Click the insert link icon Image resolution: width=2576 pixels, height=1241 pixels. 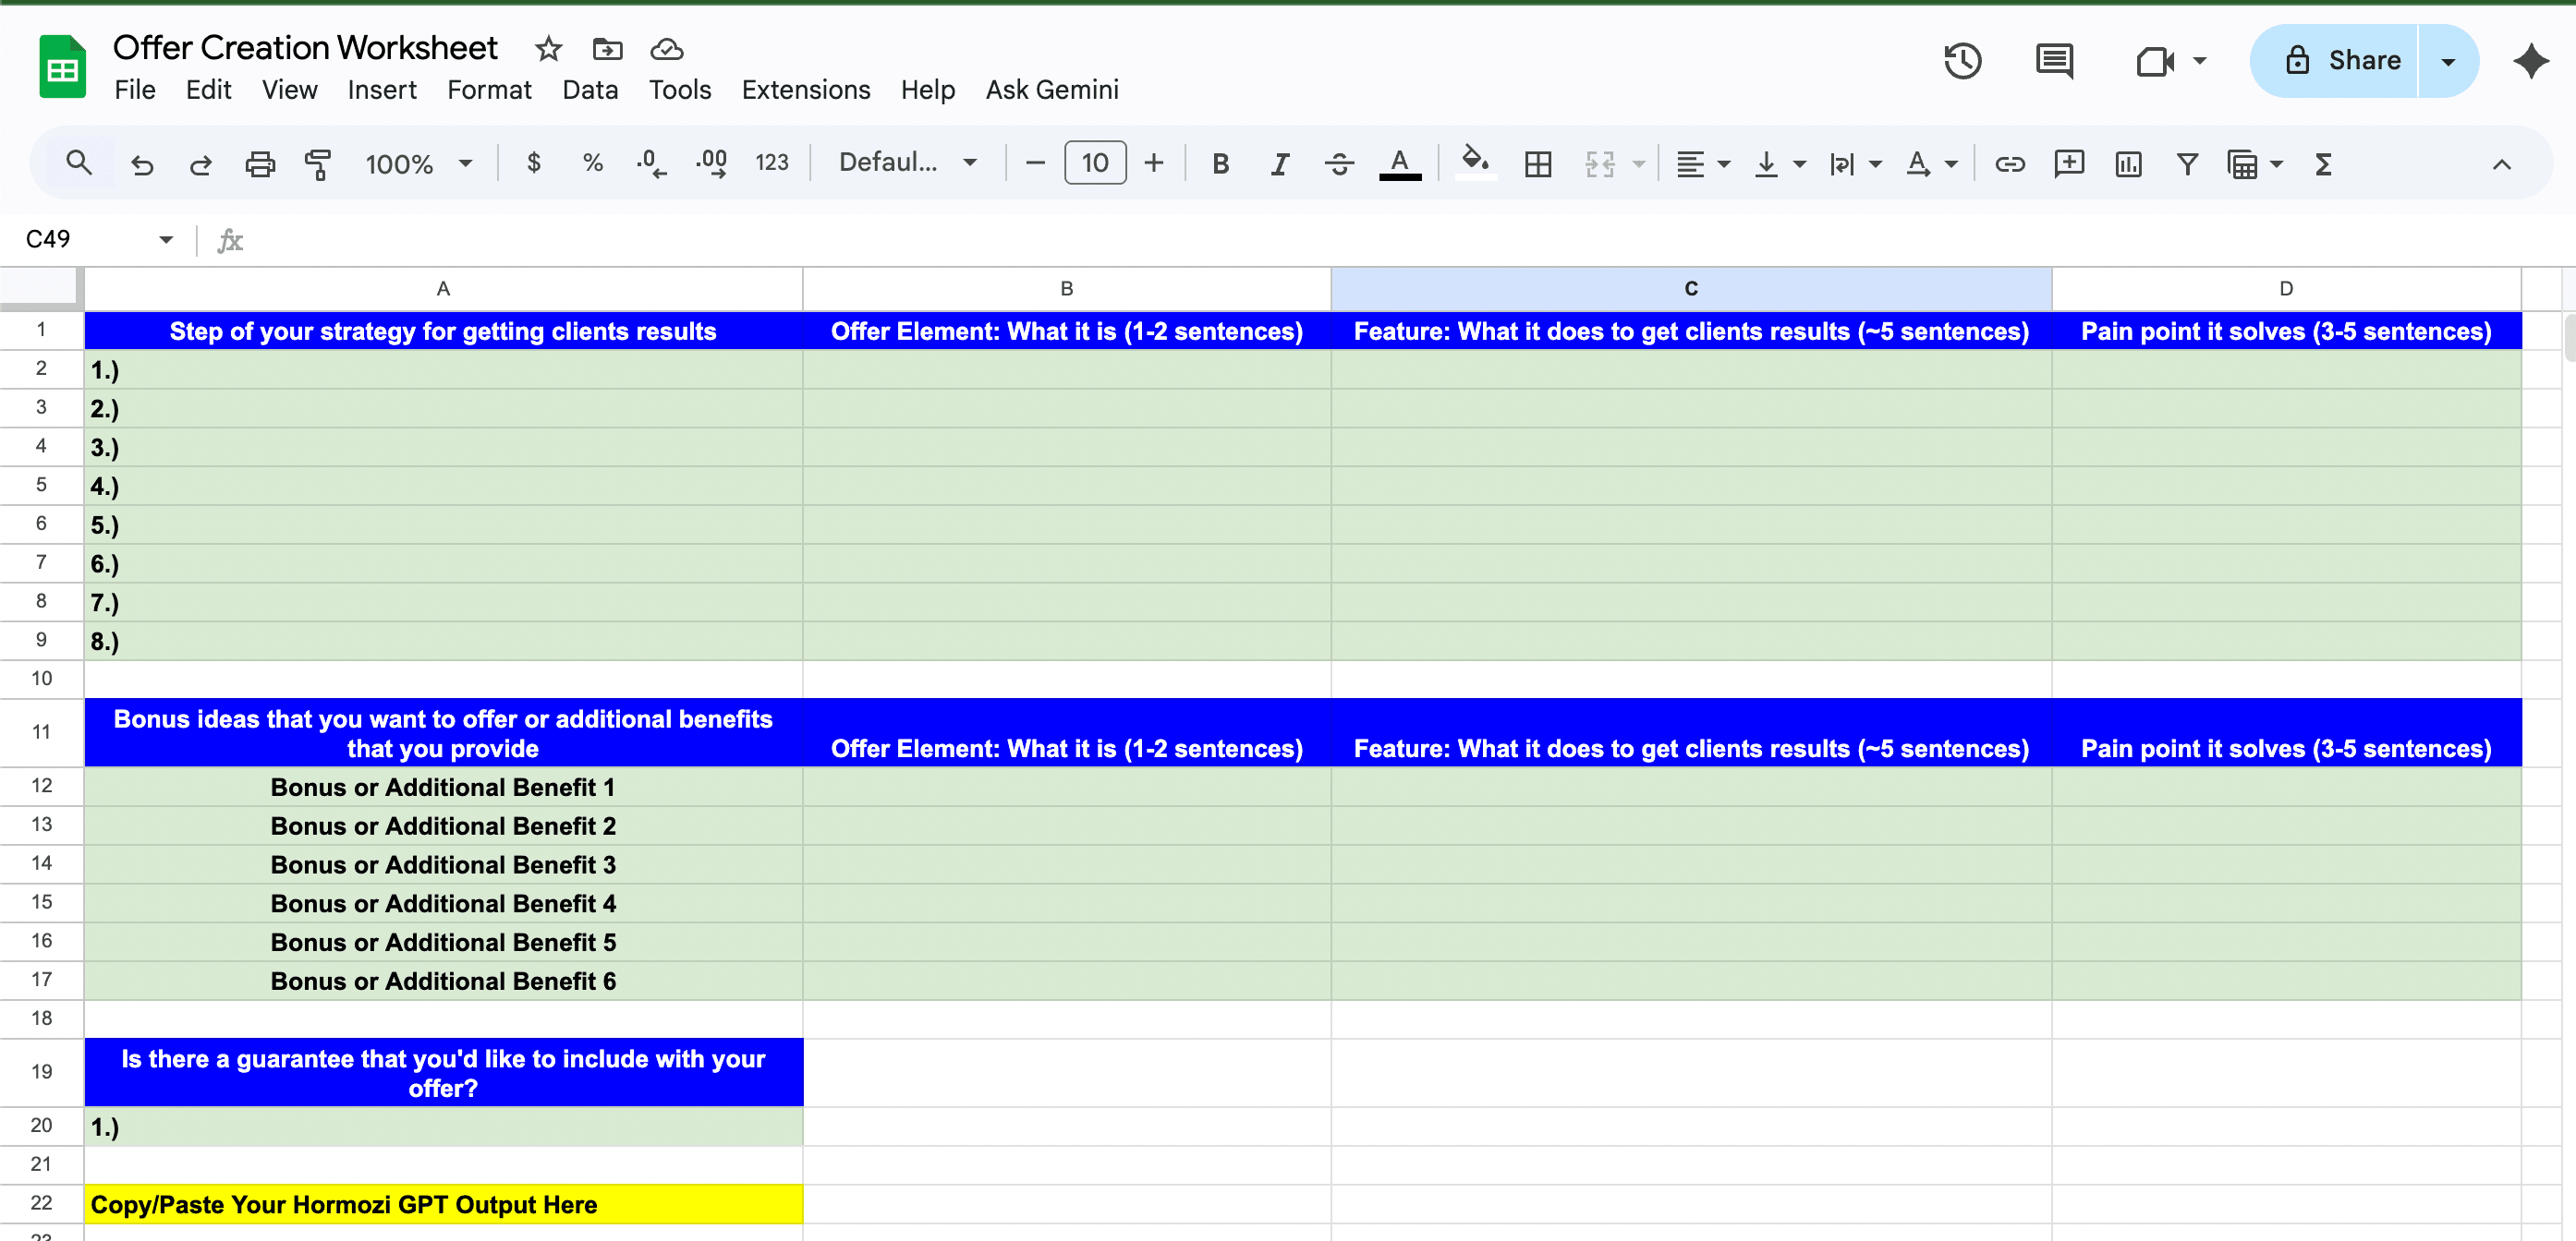point(2009,163)
